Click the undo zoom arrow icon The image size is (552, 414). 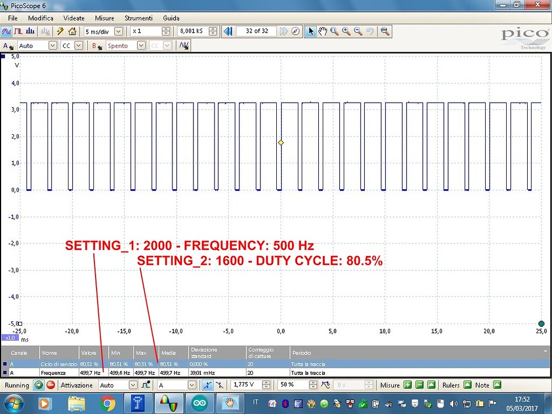[x=369, y=31]
